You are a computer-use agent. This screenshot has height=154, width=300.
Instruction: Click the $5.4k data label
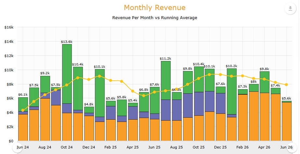coord(133,100)
